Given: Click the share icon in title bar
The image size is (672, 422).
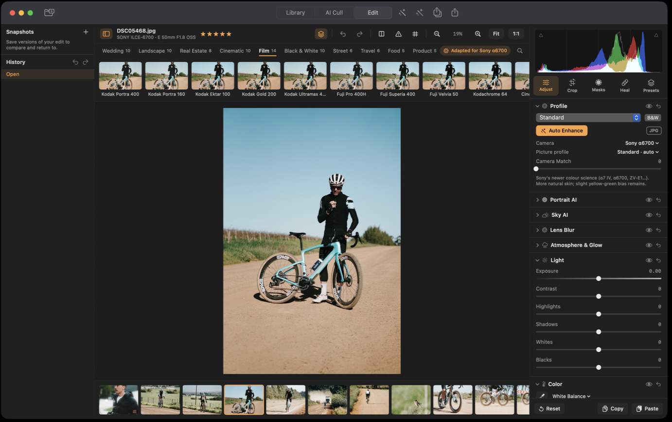Looking at the screenshot, I should pos(455,12).
